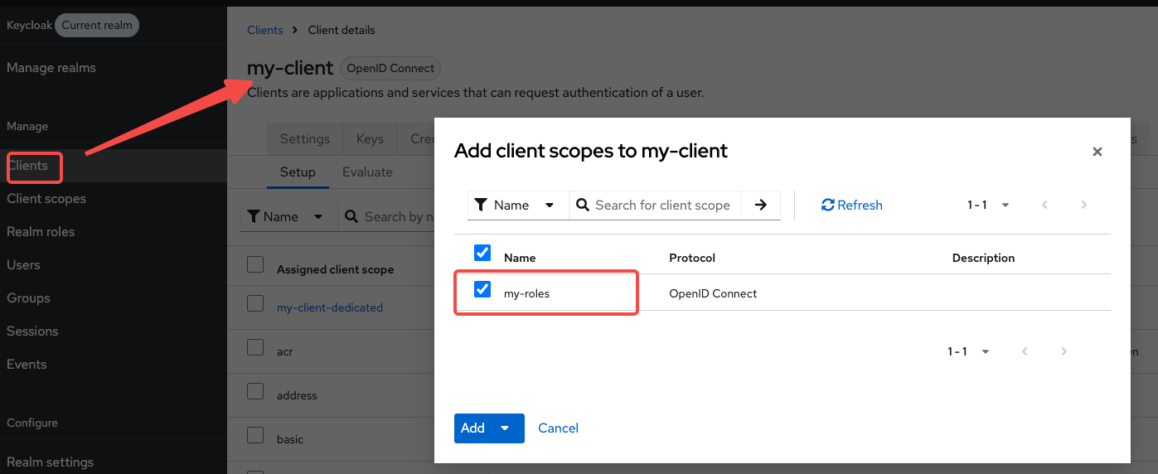Open the Name filter dropdown in dialog
Viewport: 1158px width, 474px height.
click(x=518, y=206)
